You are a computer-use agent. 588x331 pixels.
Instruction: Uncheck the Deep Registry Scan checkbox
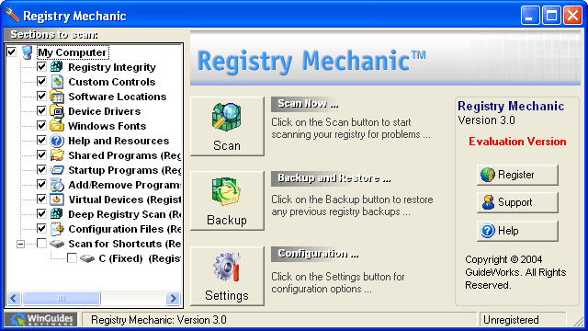click(x=41, y=214)
